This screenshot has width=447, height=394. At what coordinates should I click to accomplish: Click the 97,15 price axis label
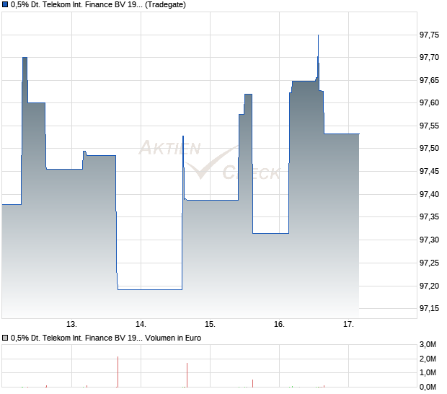(x=429, y=308)
